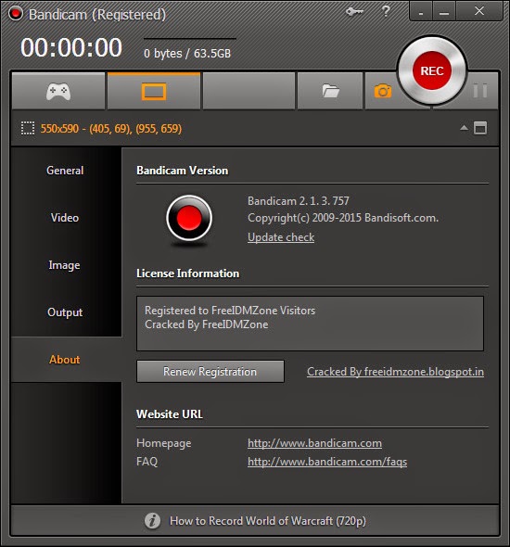This screenshot has width=510, height=547.
Task: Open the output folder icon
Action: 330,91
